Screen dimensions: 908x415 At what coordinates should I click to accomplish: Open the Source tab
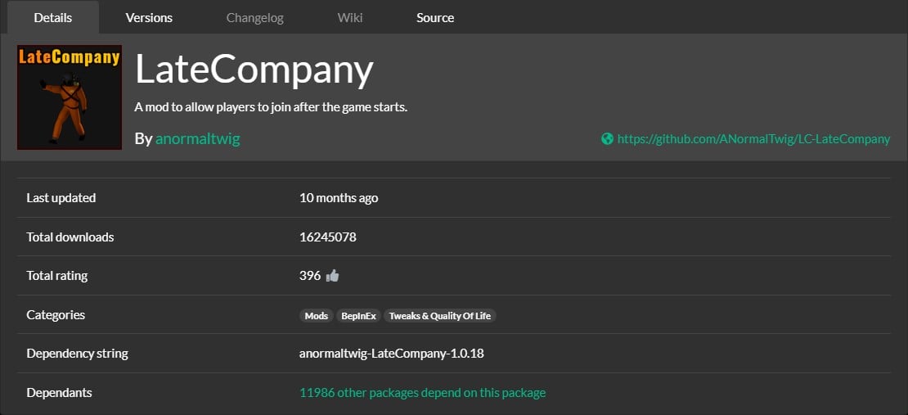[435, 17]
